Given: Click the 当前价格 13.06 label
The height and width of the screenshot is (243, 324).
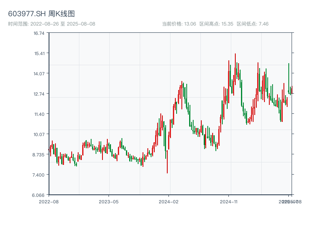Looking at the screenshot, I should 179,24.
